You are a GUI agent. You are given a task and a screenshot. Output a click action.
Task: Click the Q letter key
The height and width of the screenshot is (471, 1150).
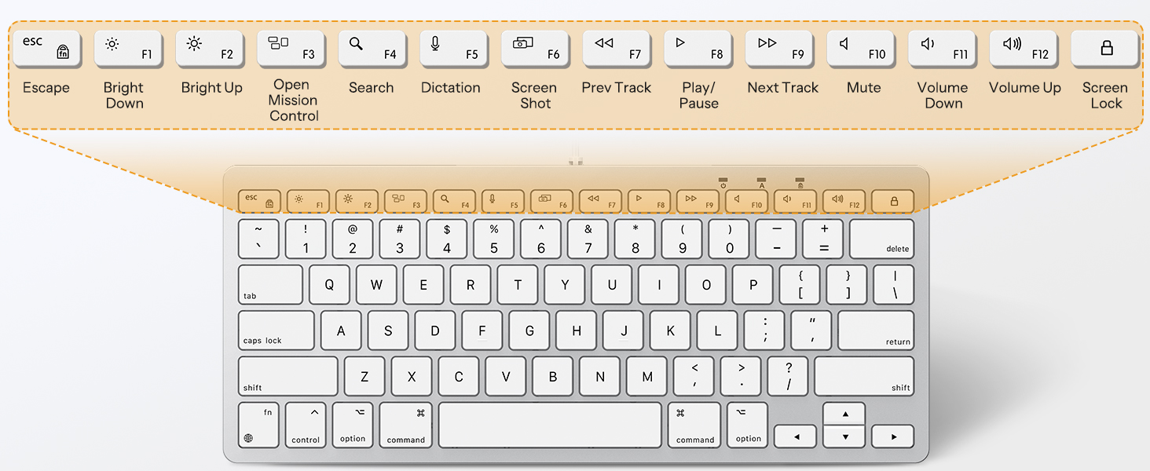tap(329, 284)
